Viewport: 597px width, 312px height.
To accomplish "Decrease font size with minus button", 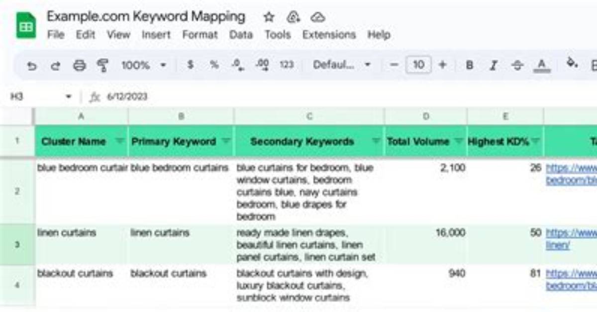I will coord(395,65).
